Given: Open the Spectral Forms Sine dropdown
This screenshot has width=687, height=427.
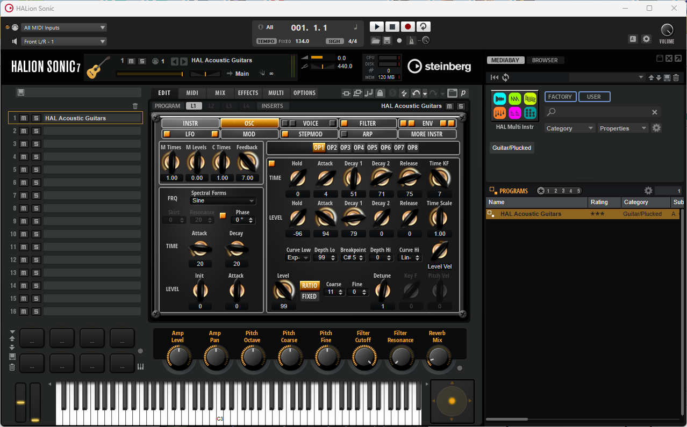Looking at the screenshot, I should pos(223,201).
